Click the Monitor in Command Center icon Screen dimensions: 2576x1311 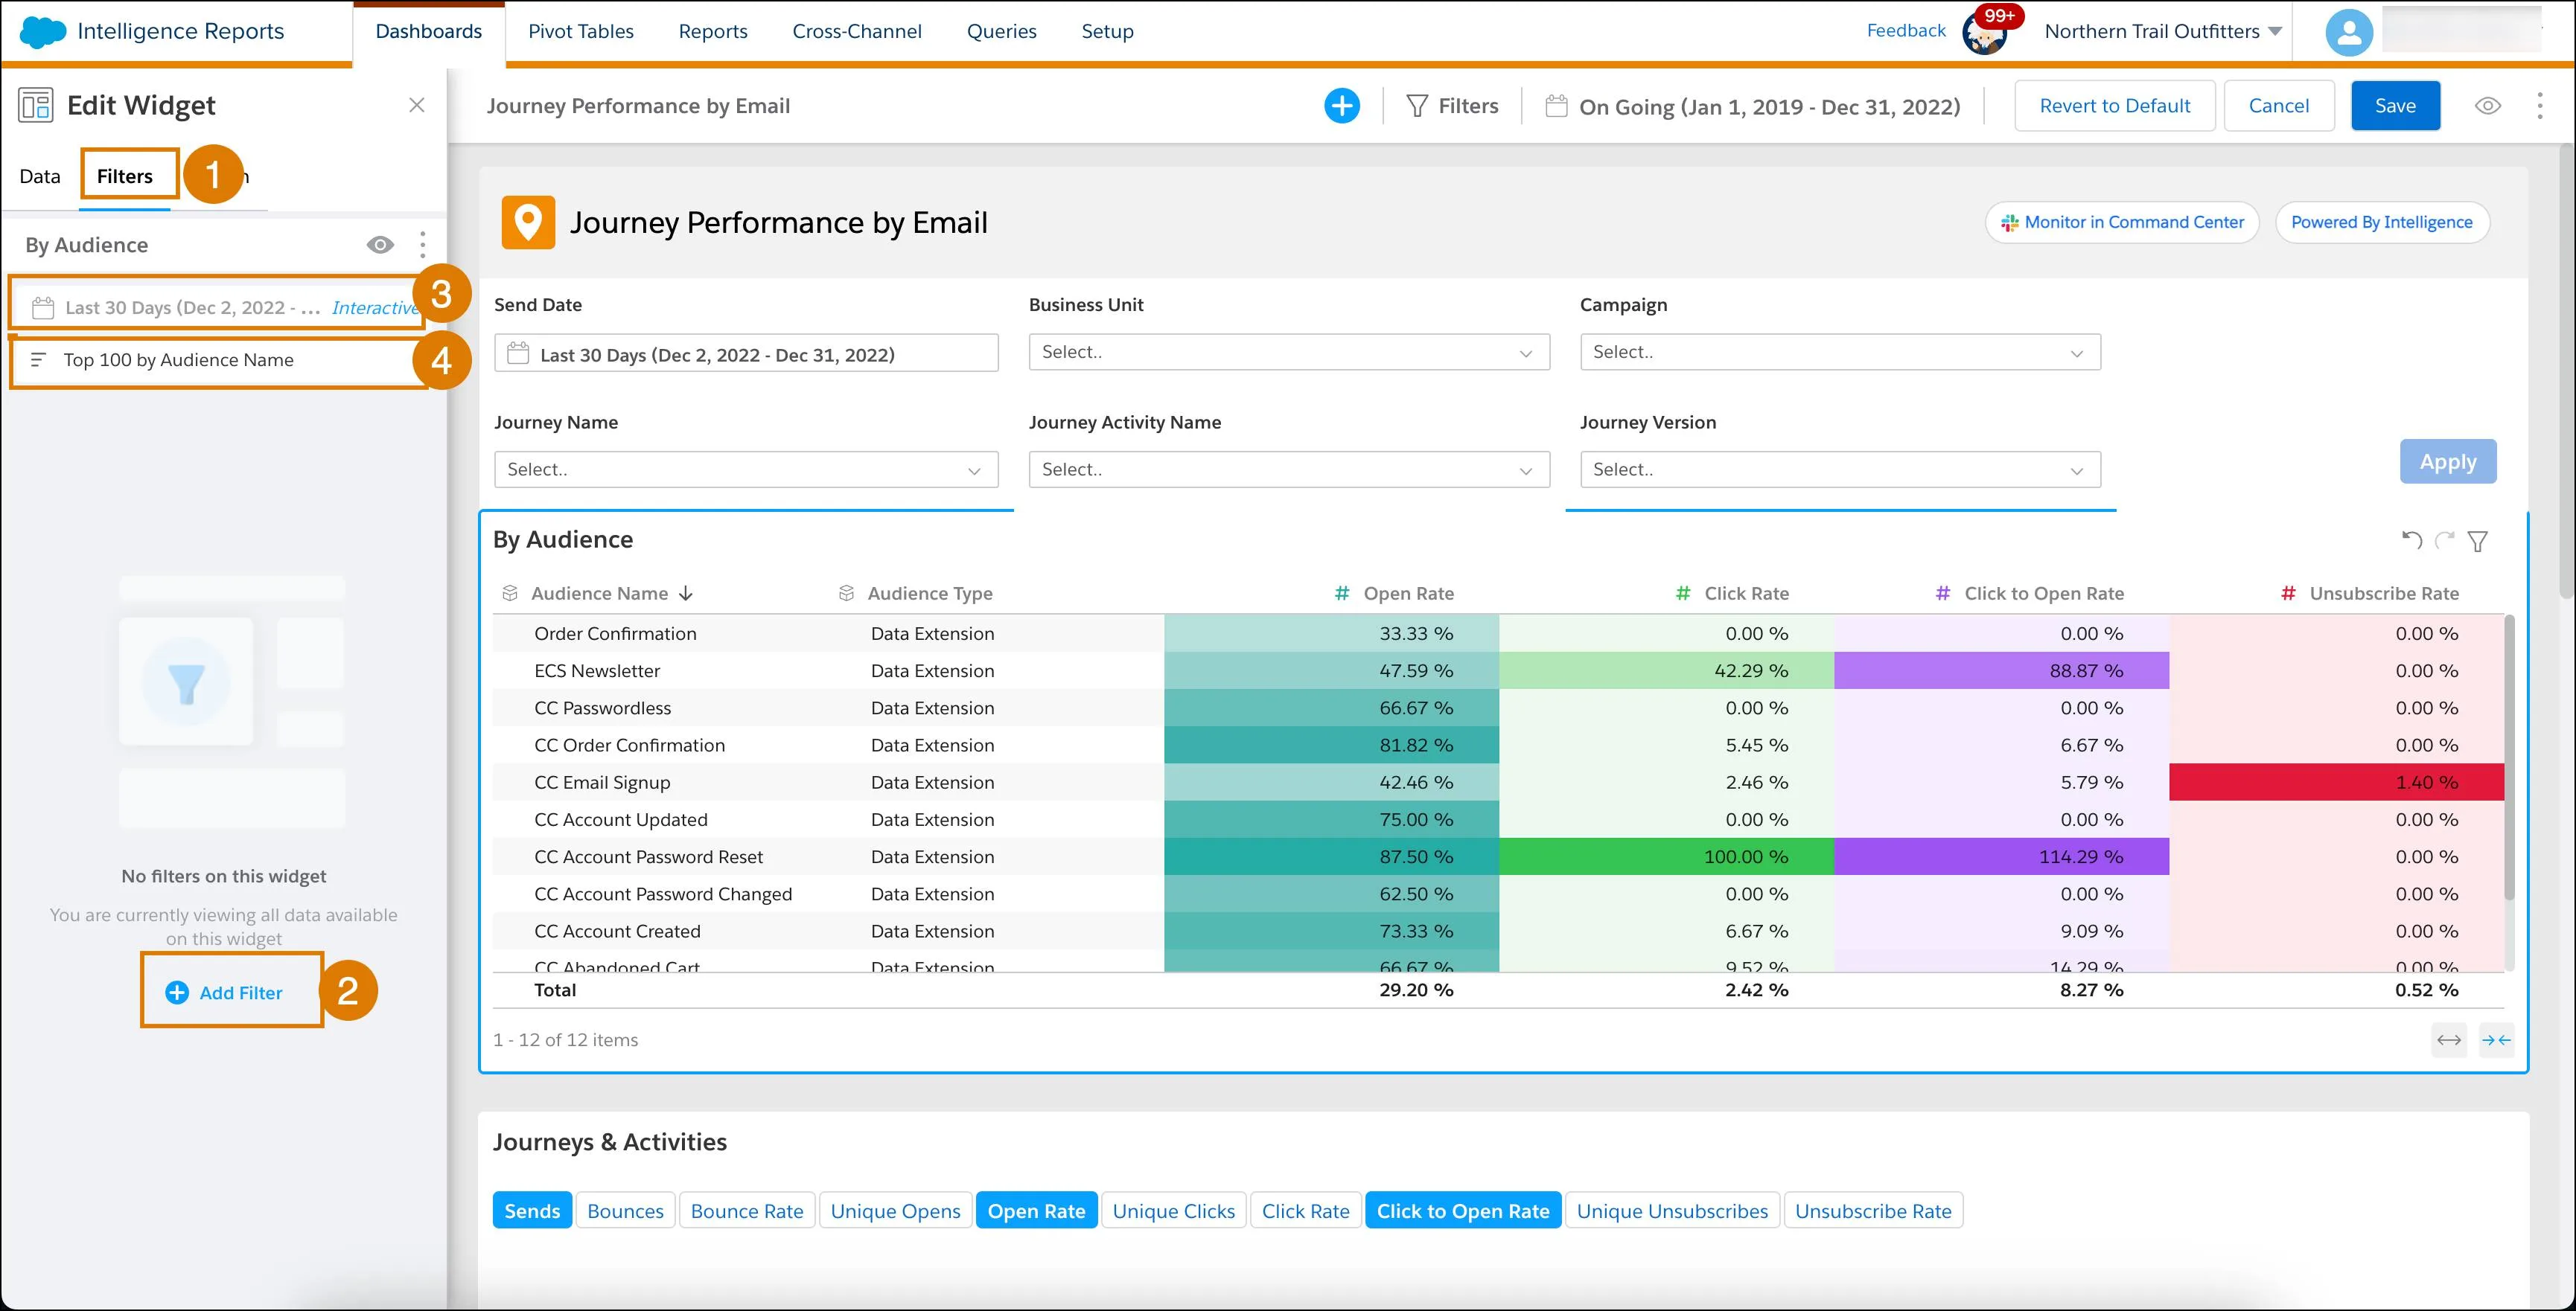[2007, 221]
